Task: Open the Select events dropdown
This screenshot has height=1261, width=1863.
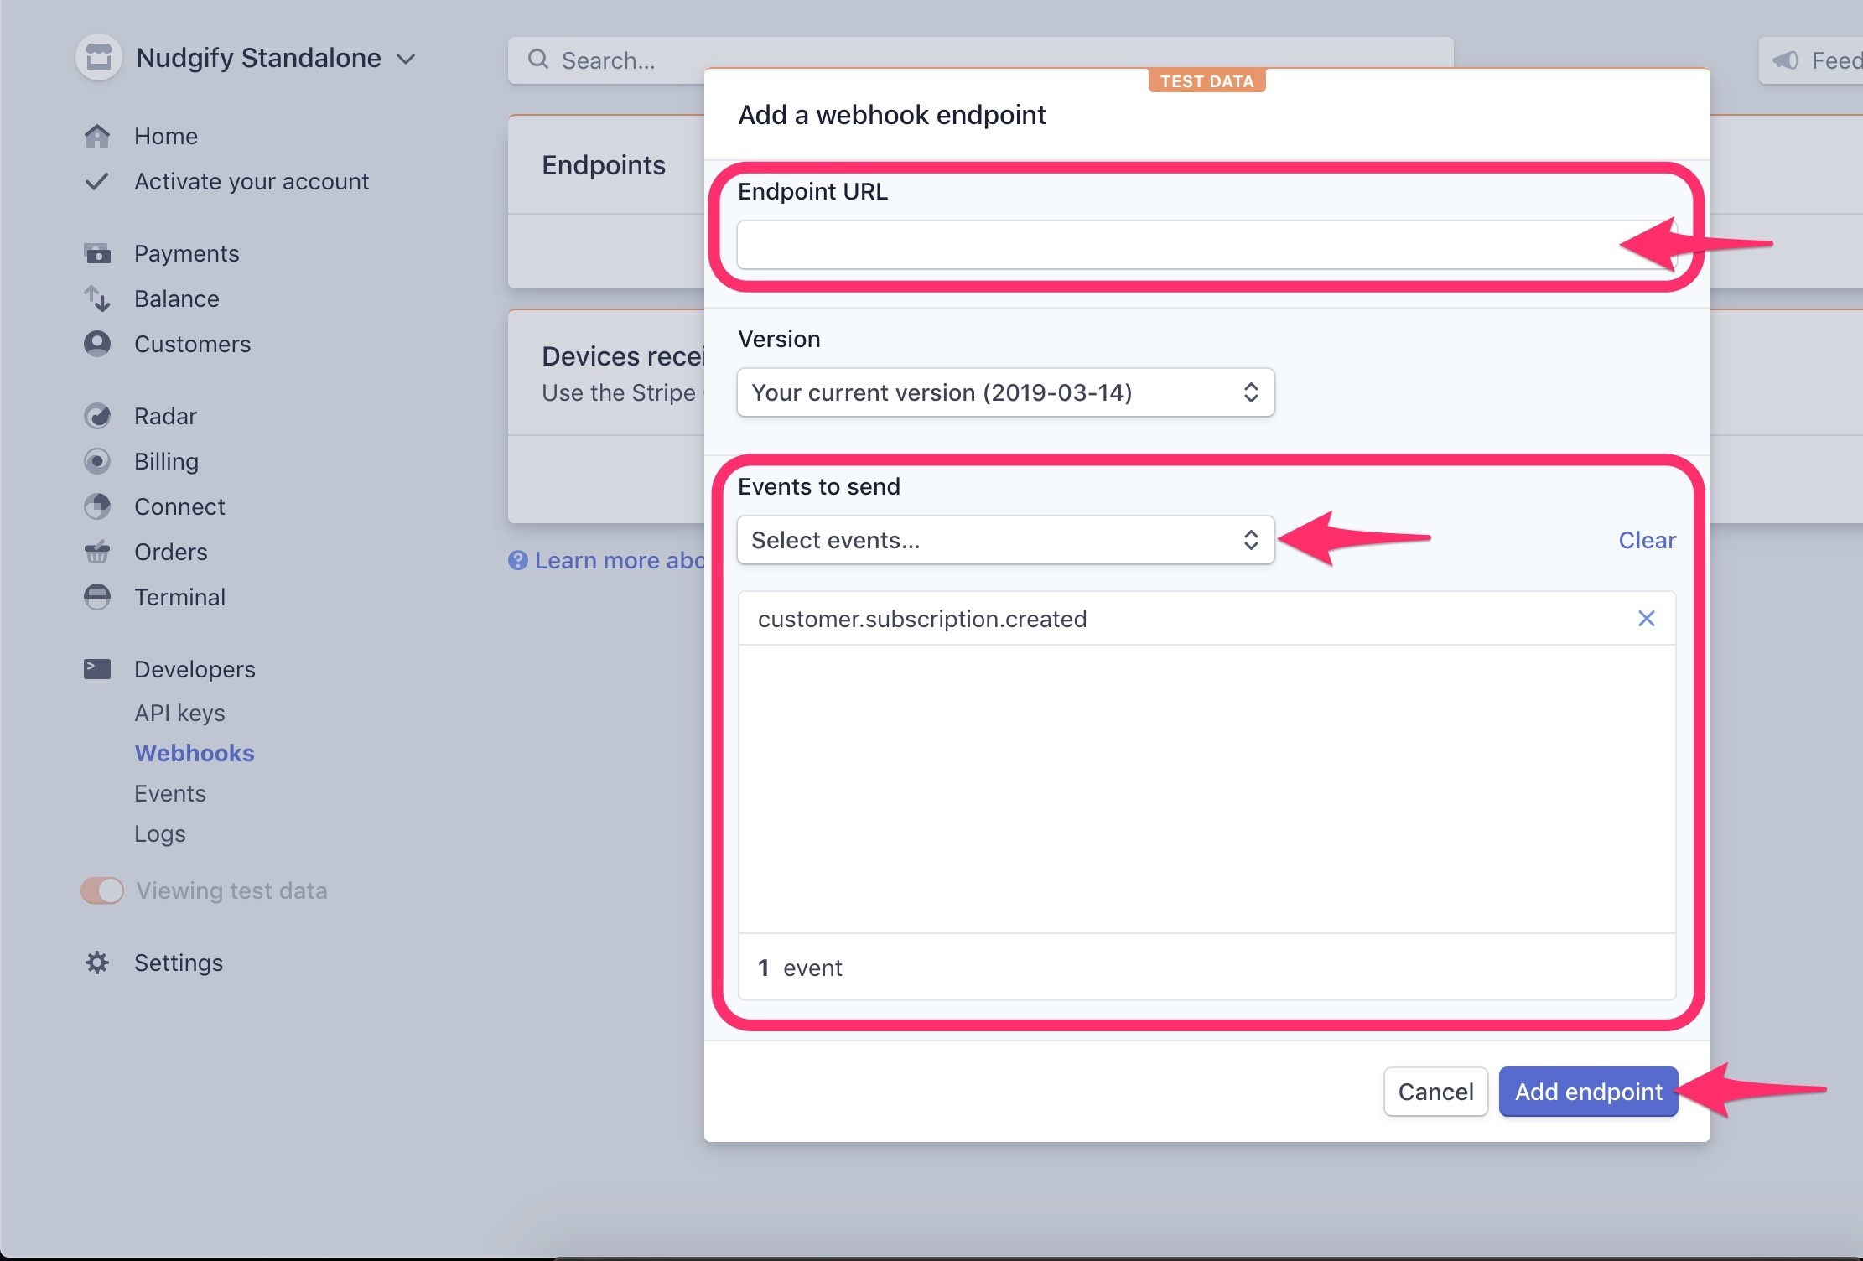Action: (x=1006, y=540)
